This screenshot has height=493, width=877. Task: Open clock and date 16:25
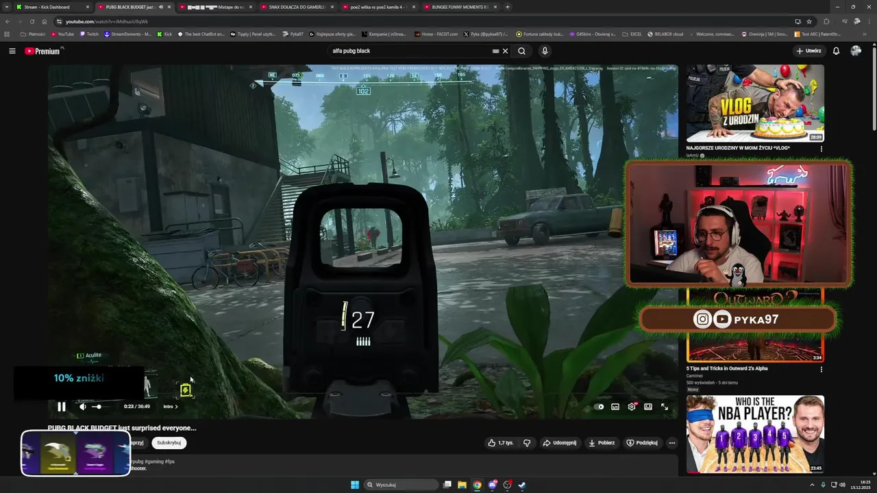(x=860, y=485)
